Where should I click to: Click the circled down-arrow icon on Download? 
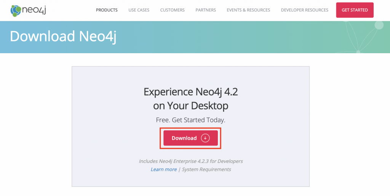[x=206, y=138]
